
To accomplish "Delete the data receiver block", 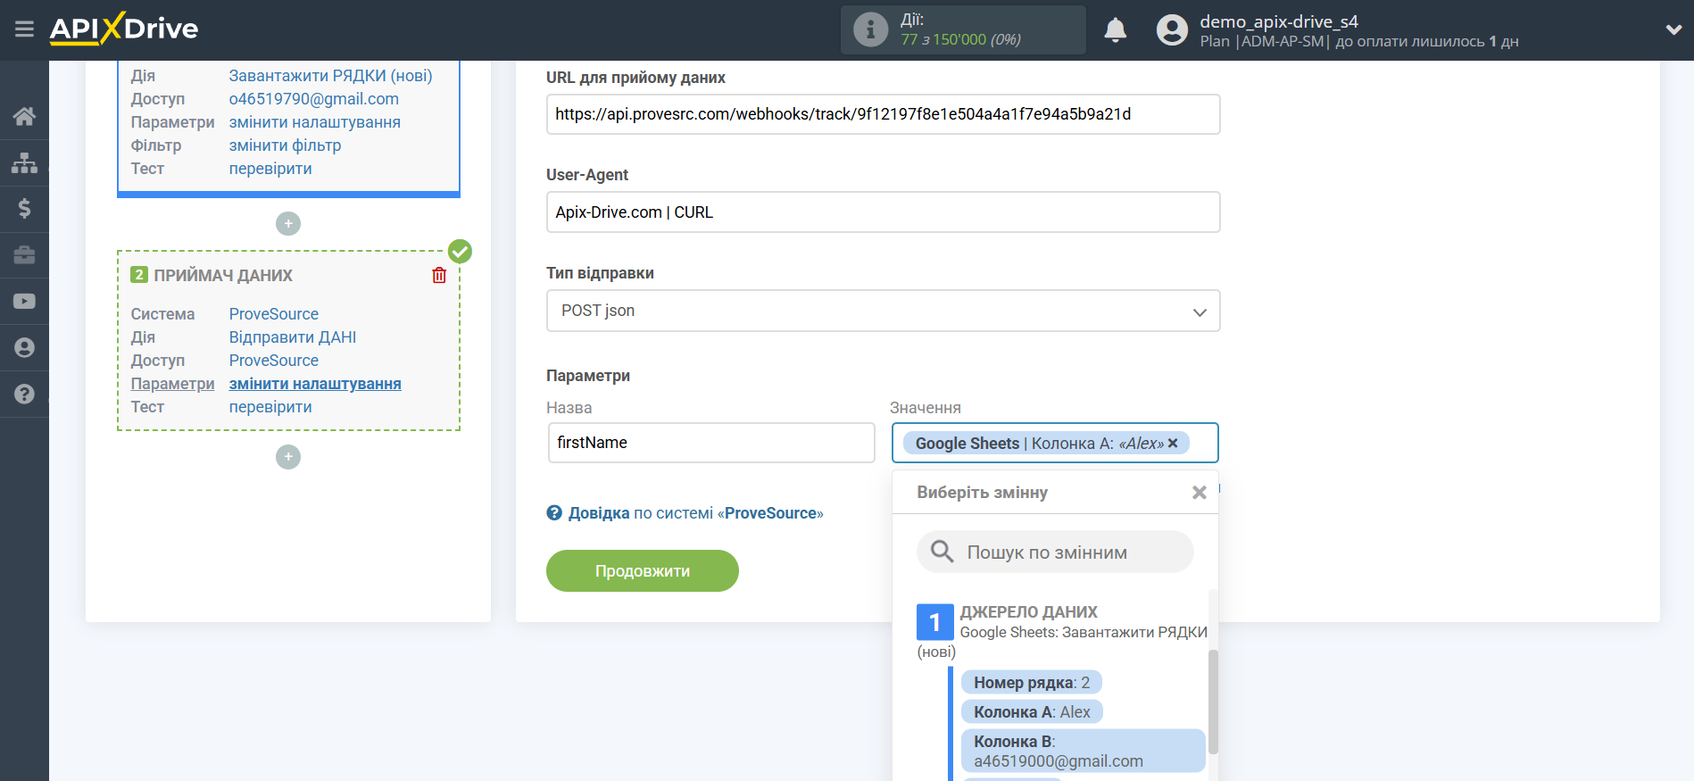I will coord(439,276).
